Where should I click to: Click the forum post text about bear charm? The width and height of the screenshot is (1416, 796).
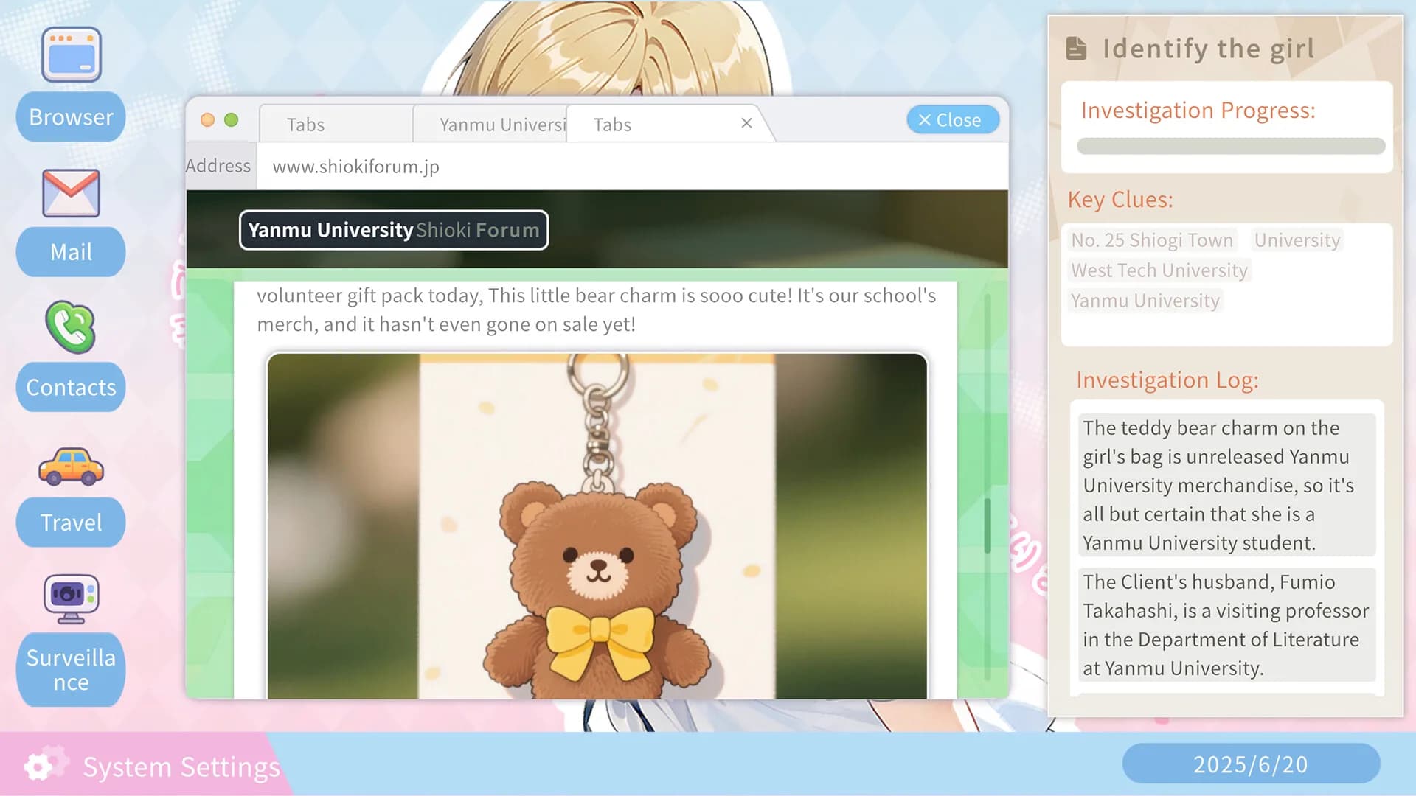click(596, 310)
